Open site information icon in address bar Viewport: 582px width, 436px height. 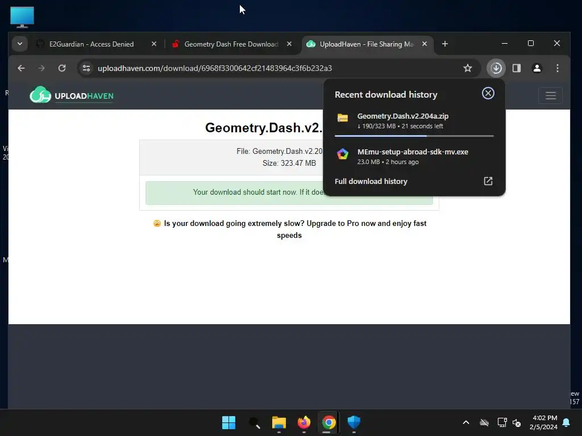click(x=86, y=68)
